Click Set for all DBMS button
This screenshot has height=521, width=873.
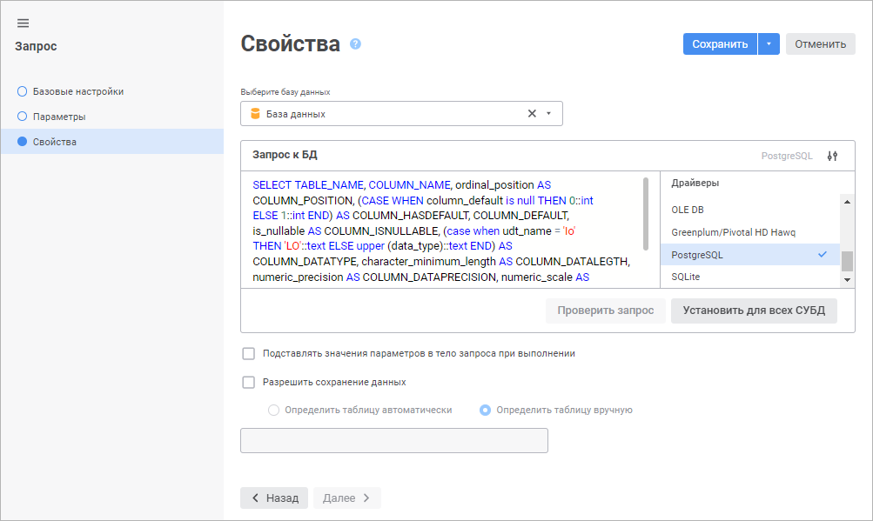click(x=754, y=311)
